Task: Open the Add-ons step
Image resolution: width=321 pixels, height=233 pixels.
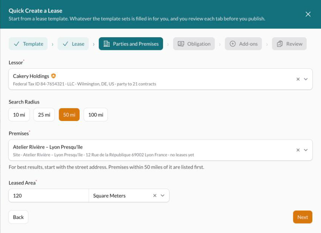Action: pos(243,44)
